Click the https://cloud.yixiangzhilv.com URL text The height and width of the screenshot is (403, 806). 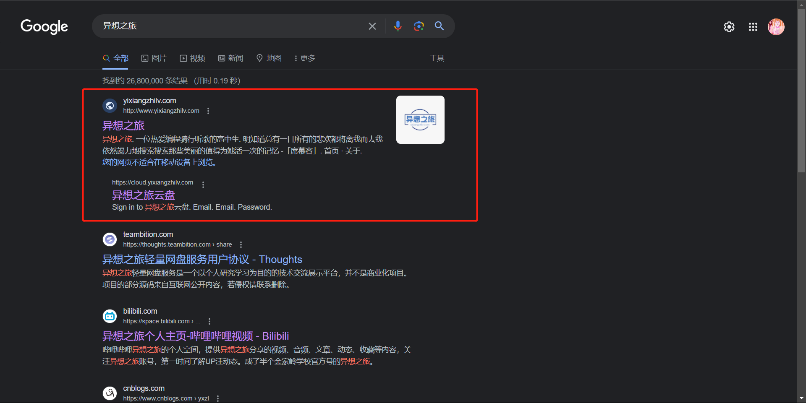[152, 182]
